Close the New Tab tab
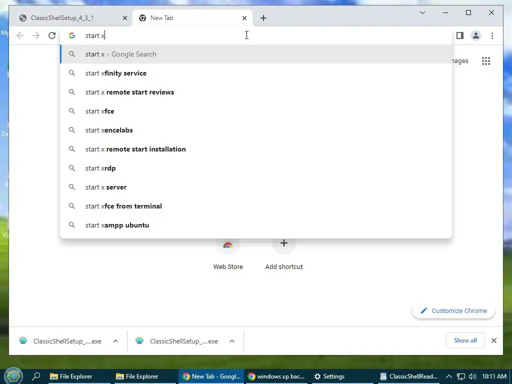Screen dimensions: 512x384 coord(244,18)
